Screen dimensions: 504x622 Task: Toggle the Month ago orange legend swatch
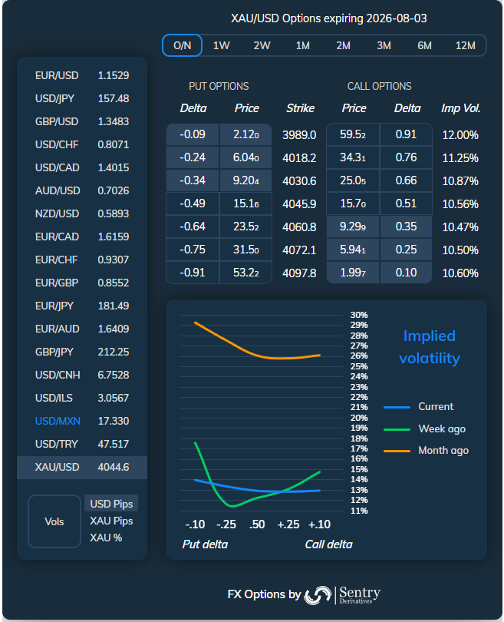(397, 451)
